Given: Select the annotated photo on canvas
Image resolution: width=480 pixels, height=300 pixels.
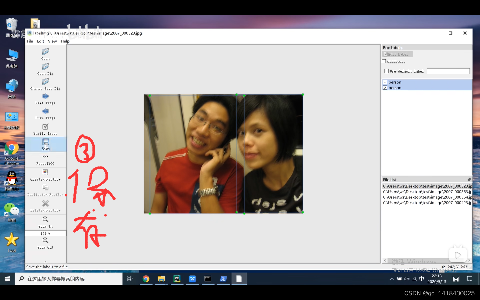Looking at the screenshot, I should [x=223, y=154].
